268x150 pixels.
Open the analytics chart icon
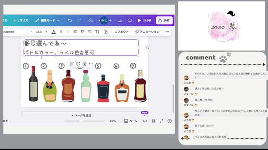coord(120,20)
